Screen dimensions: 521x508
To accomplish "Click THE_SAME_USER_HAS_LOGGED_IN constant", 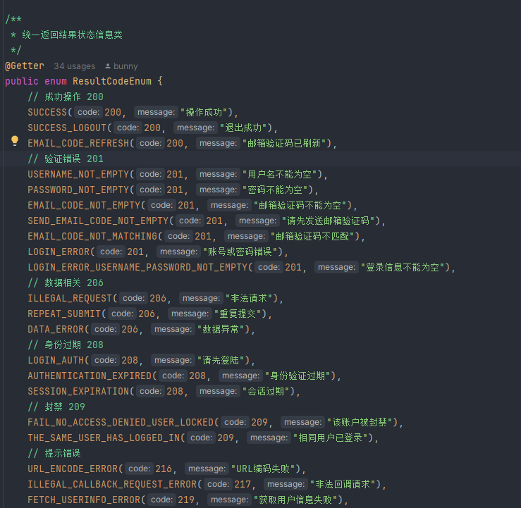I will tap(104, 438).
